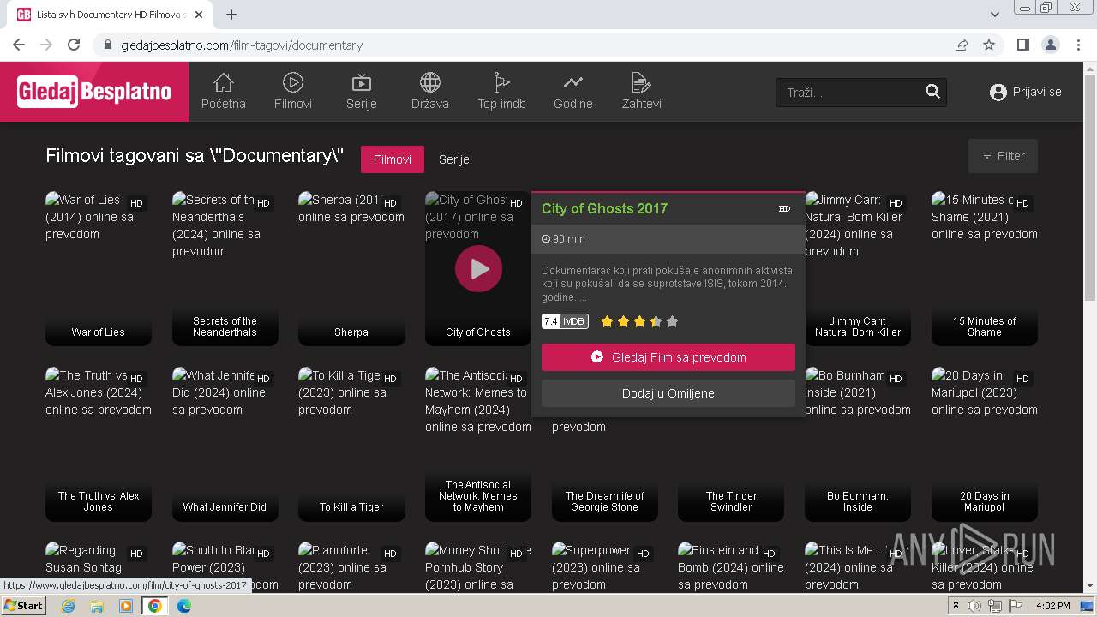Open the Zahtevi document icon
This screenshot has height=617, width=1097.
pos(641,82)
